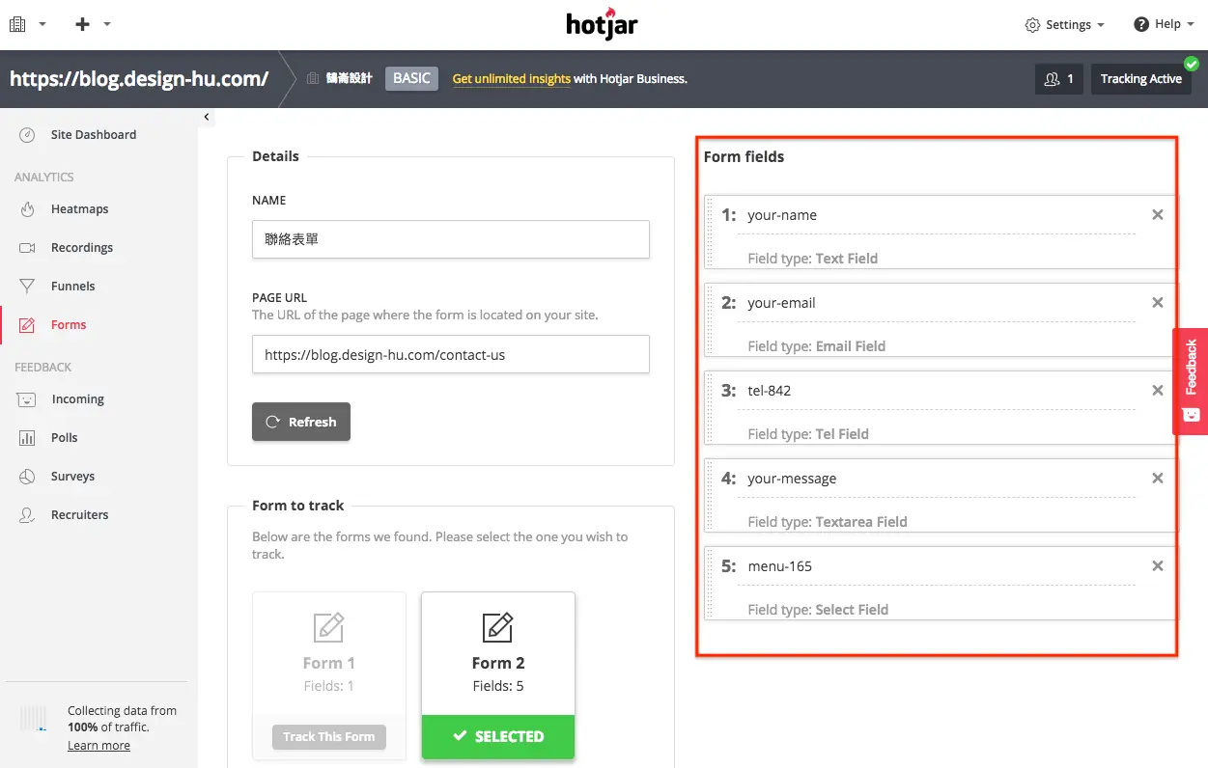This screenshot has width=1208, height=768.
Task: Click the site URL blog.design-hu.com heading
Action: pyautogui.click(x=139, y=79)
